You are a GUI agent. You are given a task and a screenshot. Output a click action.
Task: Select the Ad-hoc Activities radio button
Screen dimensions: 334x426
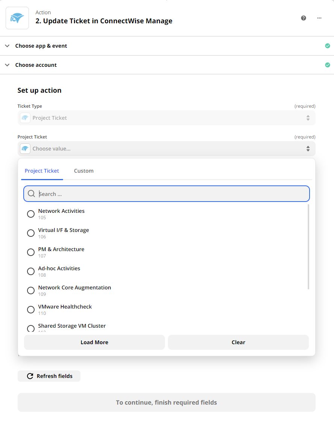(31, 271)
